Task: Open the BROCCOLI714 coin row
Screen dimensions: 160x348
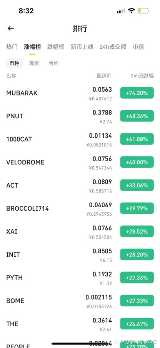Action: pyautogui.click(x=80, y=208)
